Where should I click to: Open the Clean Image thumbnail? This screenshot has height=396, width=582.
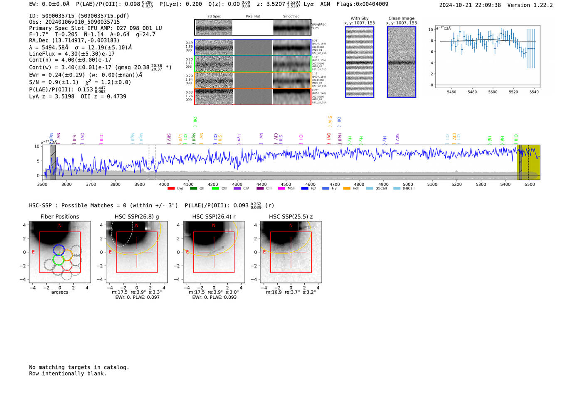402,62
